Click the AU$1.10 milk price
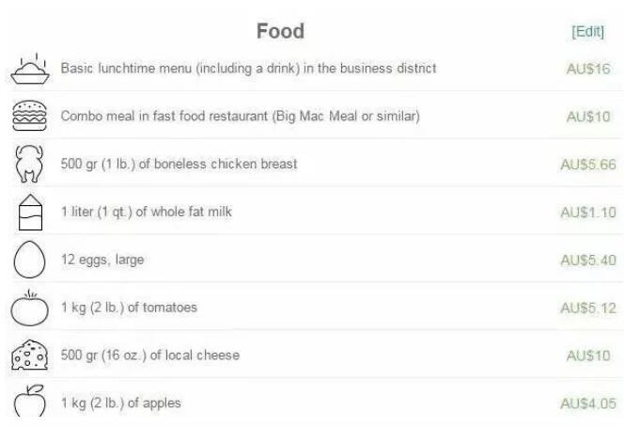Image resolution: width=624 pixels, height=427 pixels. [588, 212]
